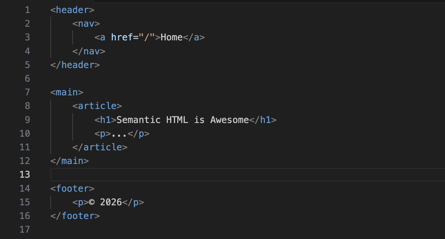Viewport: 445px width, 239px height.
Task: Click the opening main tag on line 7
Action: point(67,92)
